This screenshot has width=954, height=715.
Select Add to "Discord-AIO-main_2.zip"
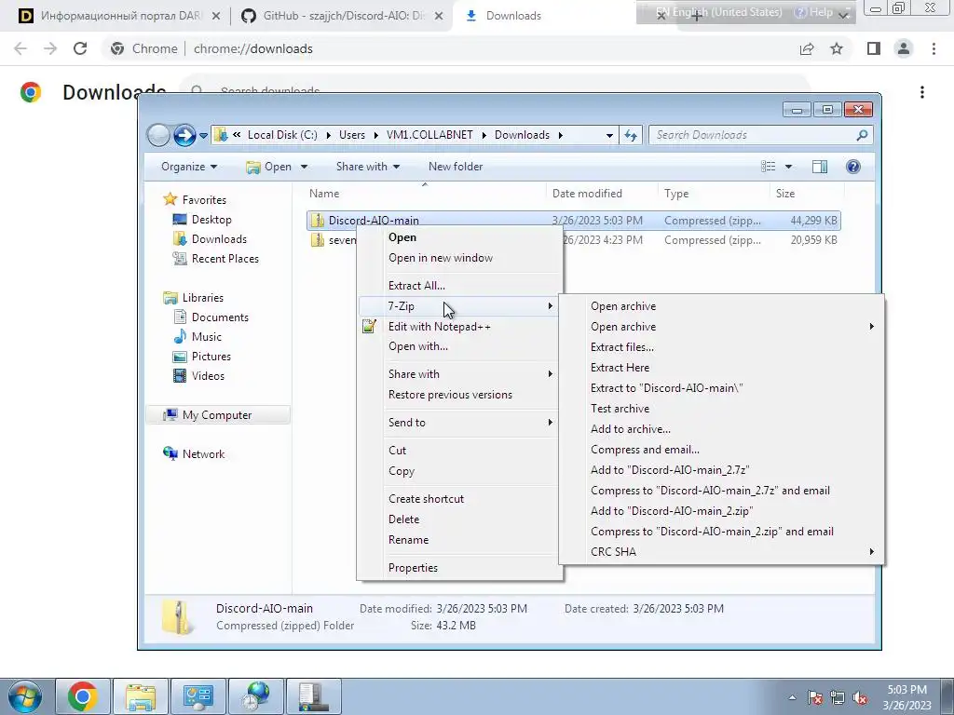tap(672, 511)
